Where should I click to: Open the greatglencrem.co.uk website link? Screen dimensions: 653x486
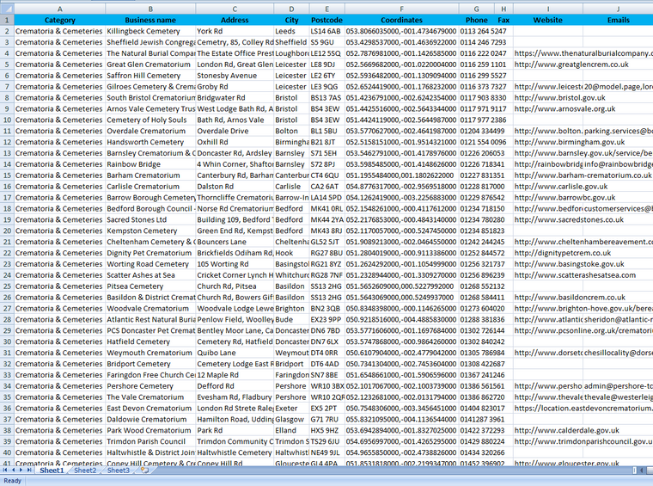point(571,65)
